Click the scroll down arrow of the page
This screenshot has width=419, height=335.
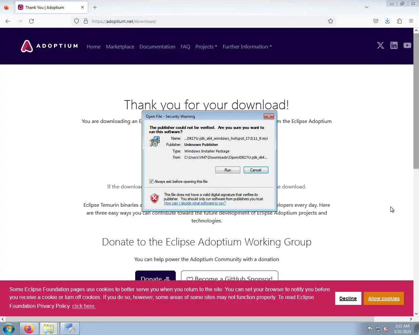(x=416, y=314)
